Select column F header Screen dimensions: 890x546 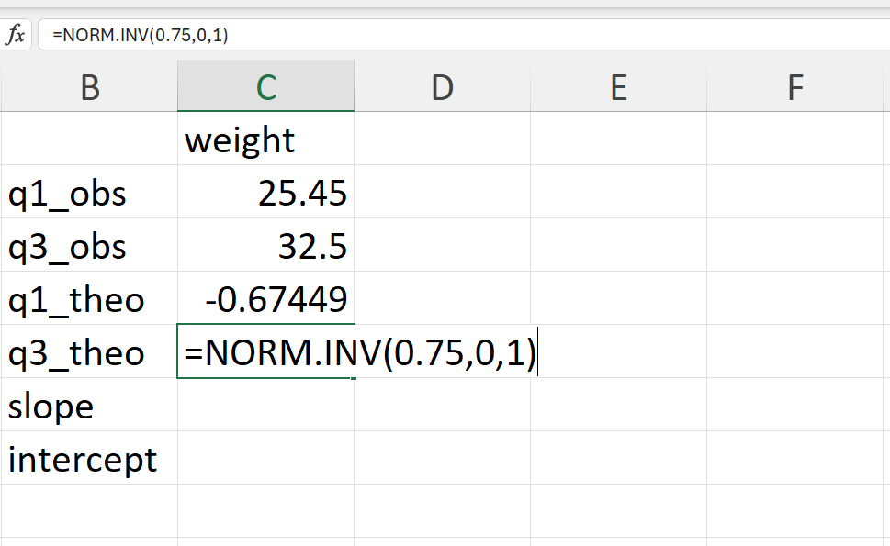794,87
